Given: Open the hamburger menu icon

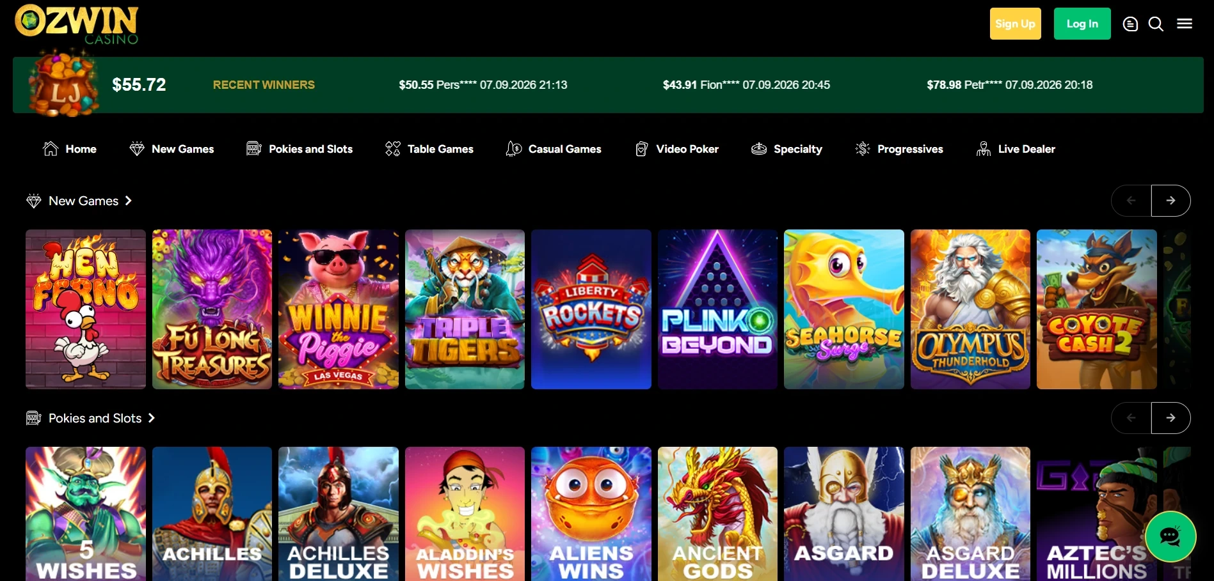Looking at the screenshot, I should (1185, 24).
